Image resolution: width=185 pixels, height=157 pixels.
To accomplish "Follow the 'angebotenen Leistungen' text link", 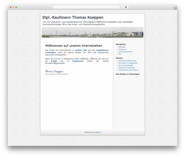I will 102,50.
